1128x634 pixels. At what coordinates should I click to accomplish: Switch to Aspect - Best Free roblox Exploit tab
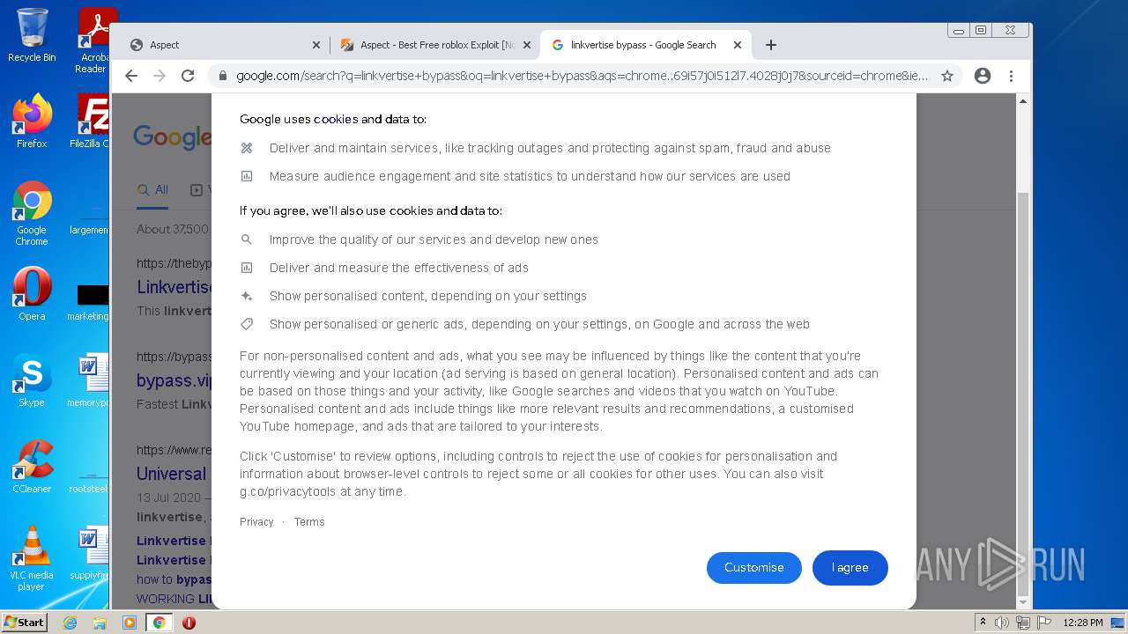[435, 45]
